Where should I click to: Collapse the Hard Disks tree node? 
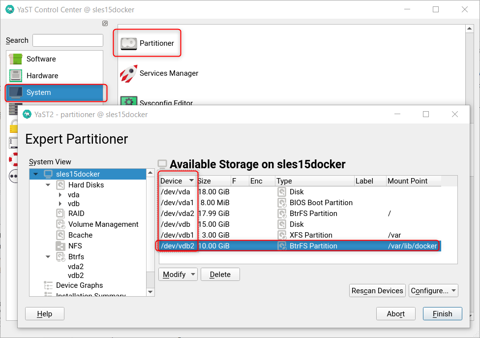click(48, 185)
